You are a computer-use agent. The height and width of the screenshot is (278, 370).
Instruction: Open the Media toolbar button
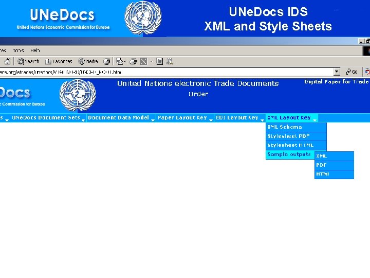point(88,61)
